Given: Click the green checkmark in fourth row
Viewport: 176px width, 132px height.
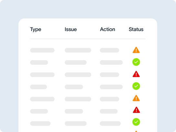Looking at the screenshot, I should point(136,86).
